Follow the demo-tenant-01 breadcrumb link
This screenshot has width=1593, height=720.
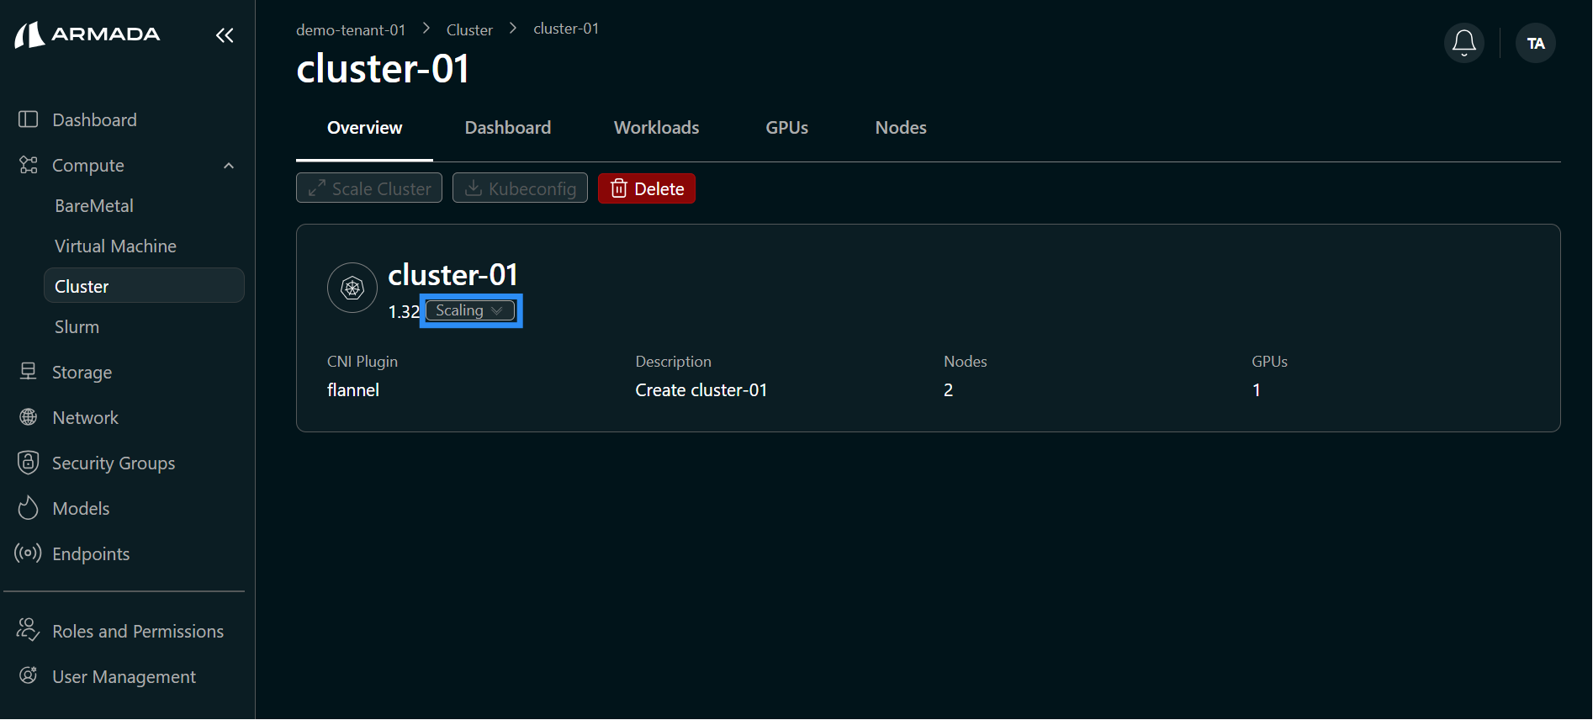coord(351,30)
